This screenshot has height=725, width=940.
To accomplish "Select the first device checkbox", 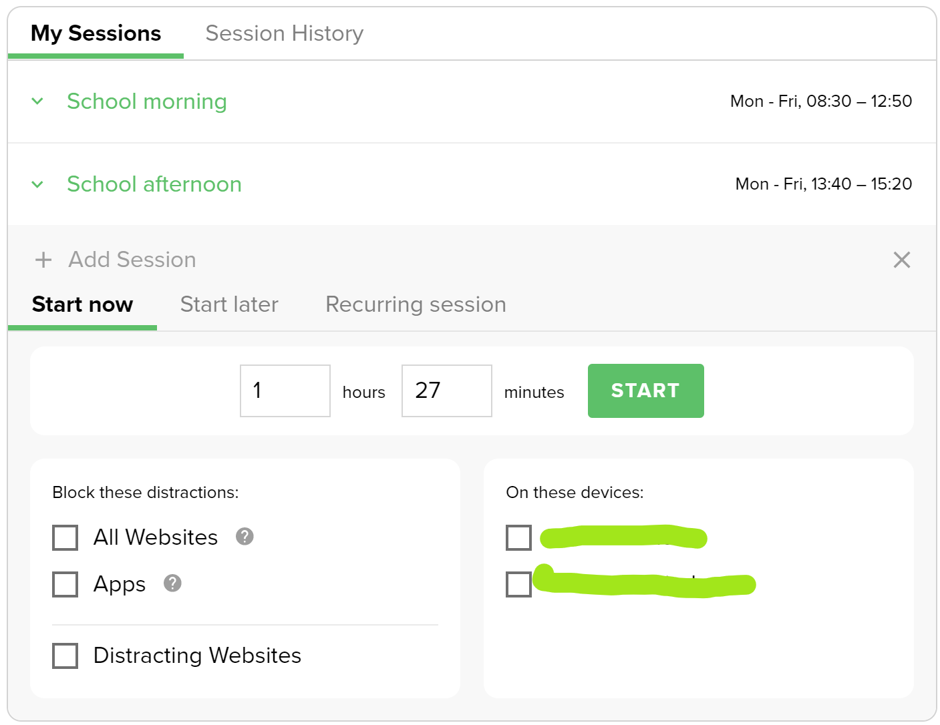I will [x=518, y=537].
